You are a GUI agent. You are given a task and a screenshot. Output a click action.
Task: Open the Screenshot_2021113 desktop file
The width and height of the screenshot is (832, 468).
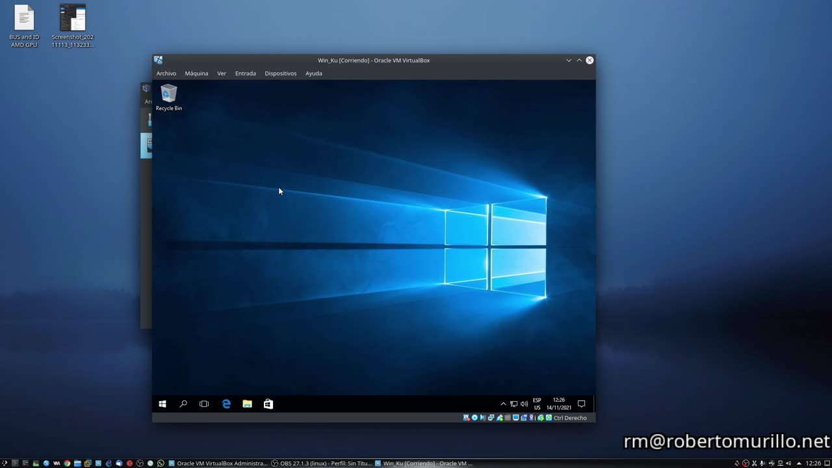click(x=73, y=26)
